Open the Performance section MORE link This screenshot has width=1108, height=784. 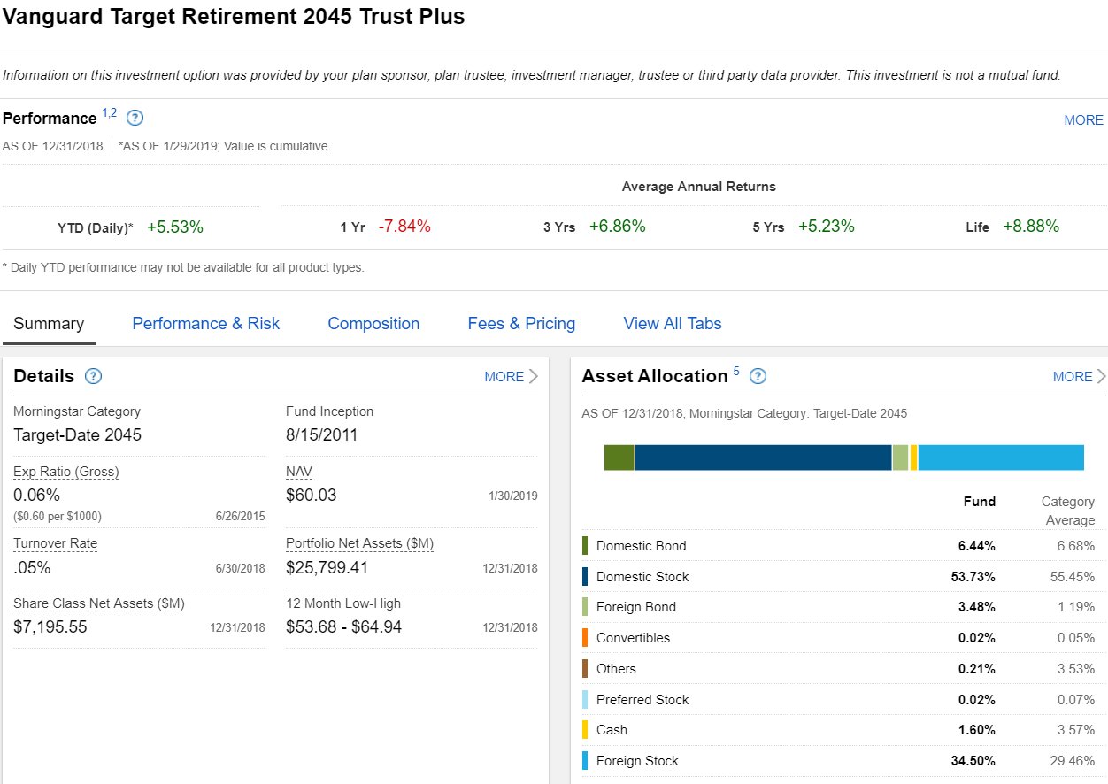1083,120
